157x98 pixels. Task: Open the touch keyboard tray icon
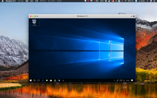tap(121, 80)
